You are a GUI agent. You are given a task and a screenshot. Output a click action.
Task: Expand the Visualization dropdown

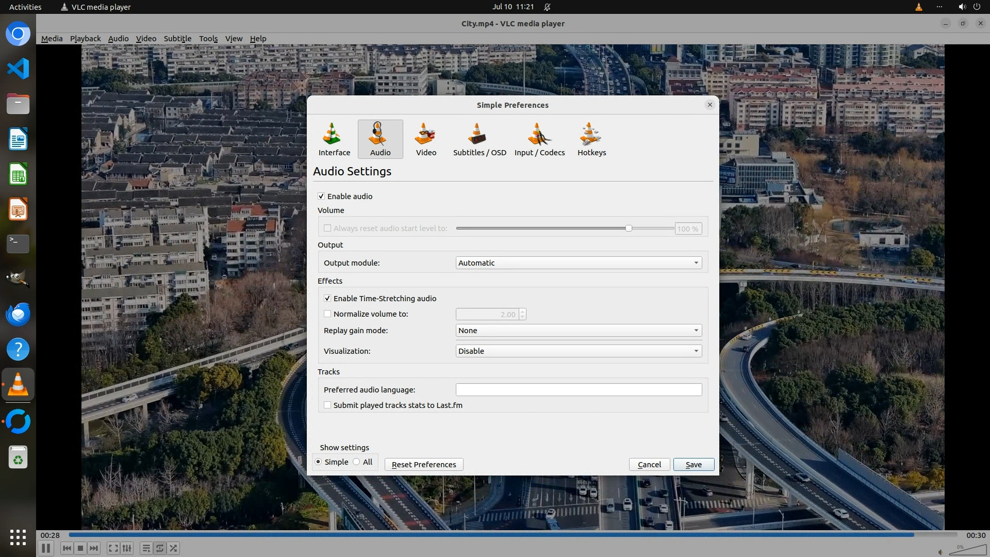point(579,351)
